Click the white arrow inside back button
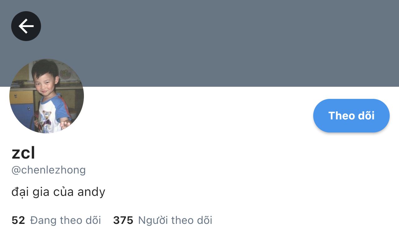This screenshot has width=399, height=250. (x=26, y=26)
